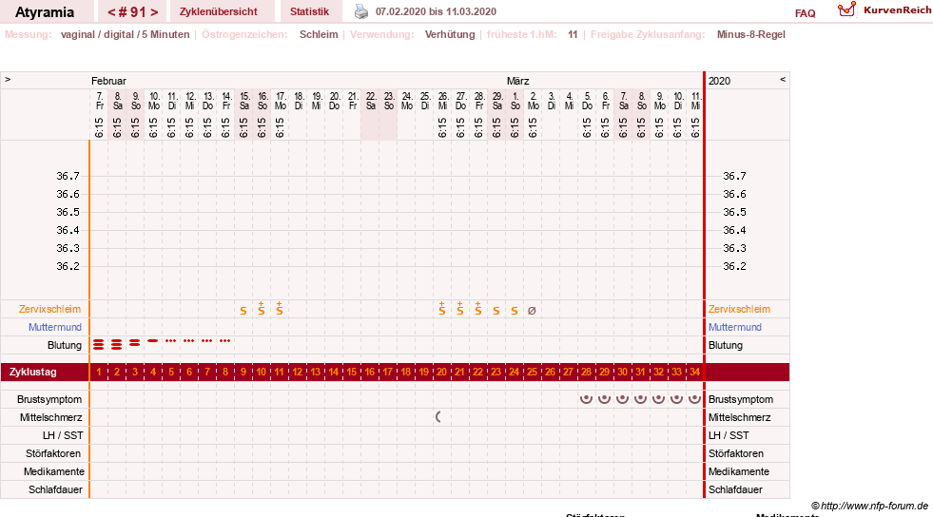Go to next cycle arrow after #91
This screenshot has width=933, height=517.
(x=154, y=12)
